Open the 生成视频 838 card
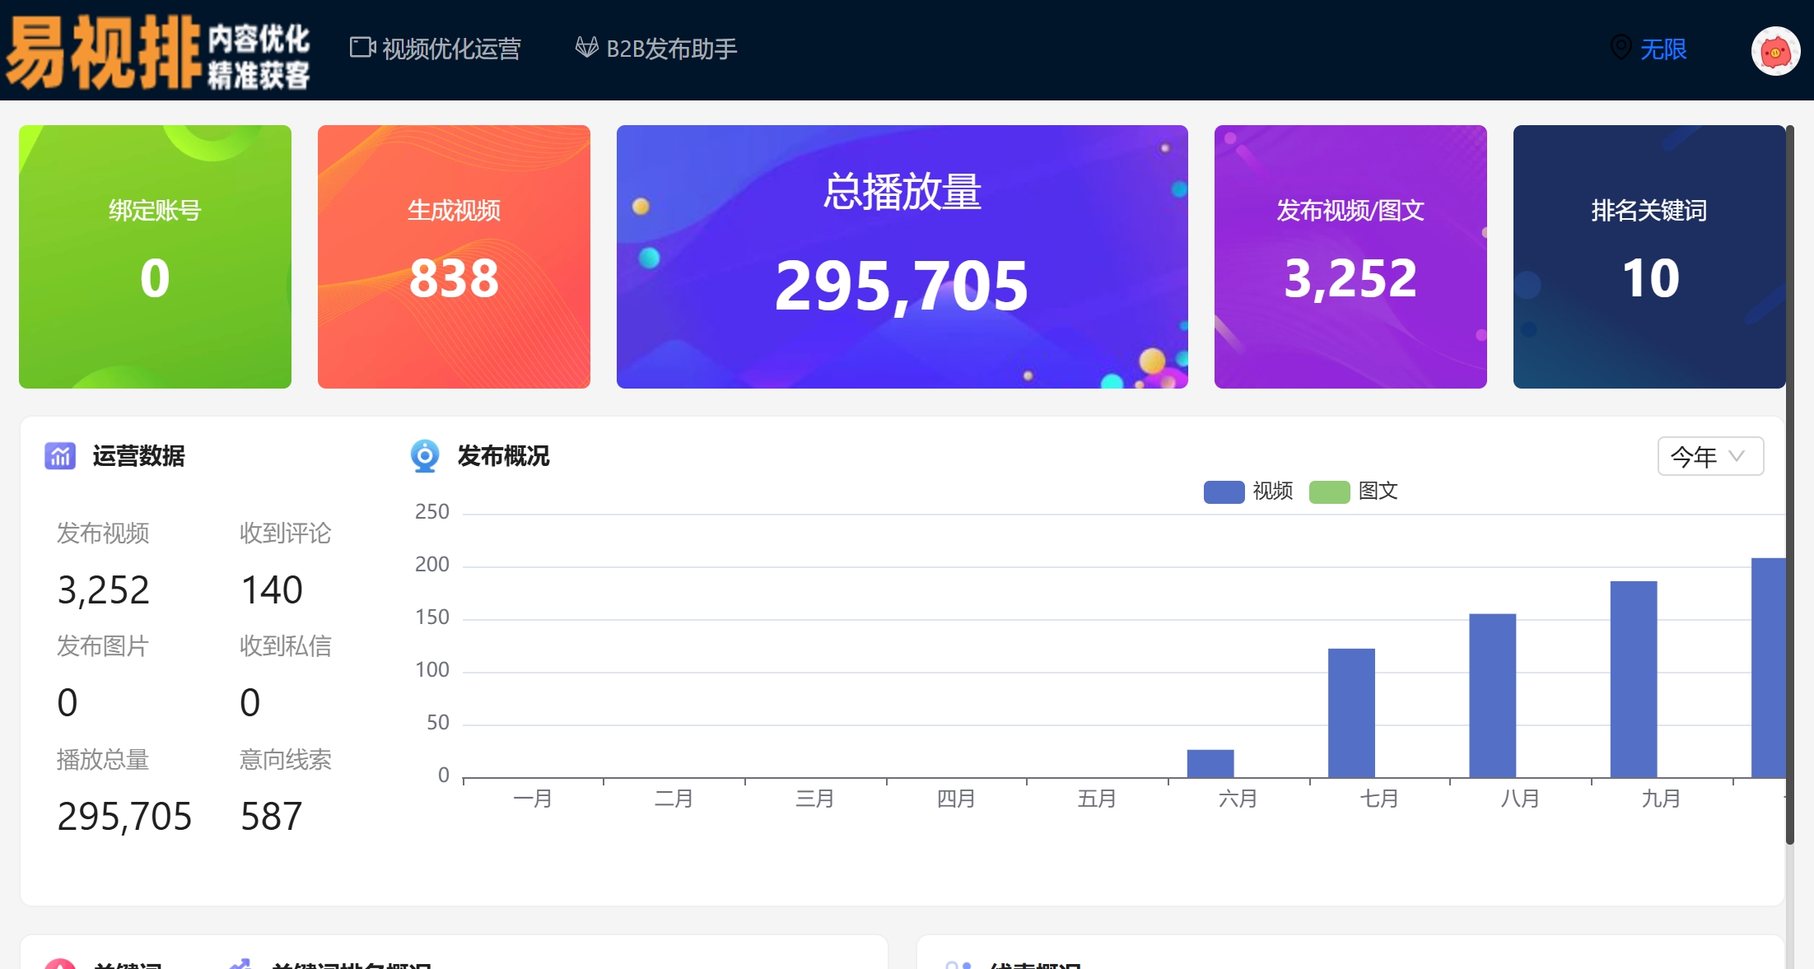Image resolution: width=1814 pixels, height=969 pixels. pyautogui.click(x=454, y=257)
